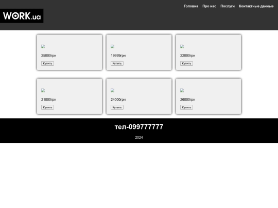Open the Про нас nav link

point(209,6)
